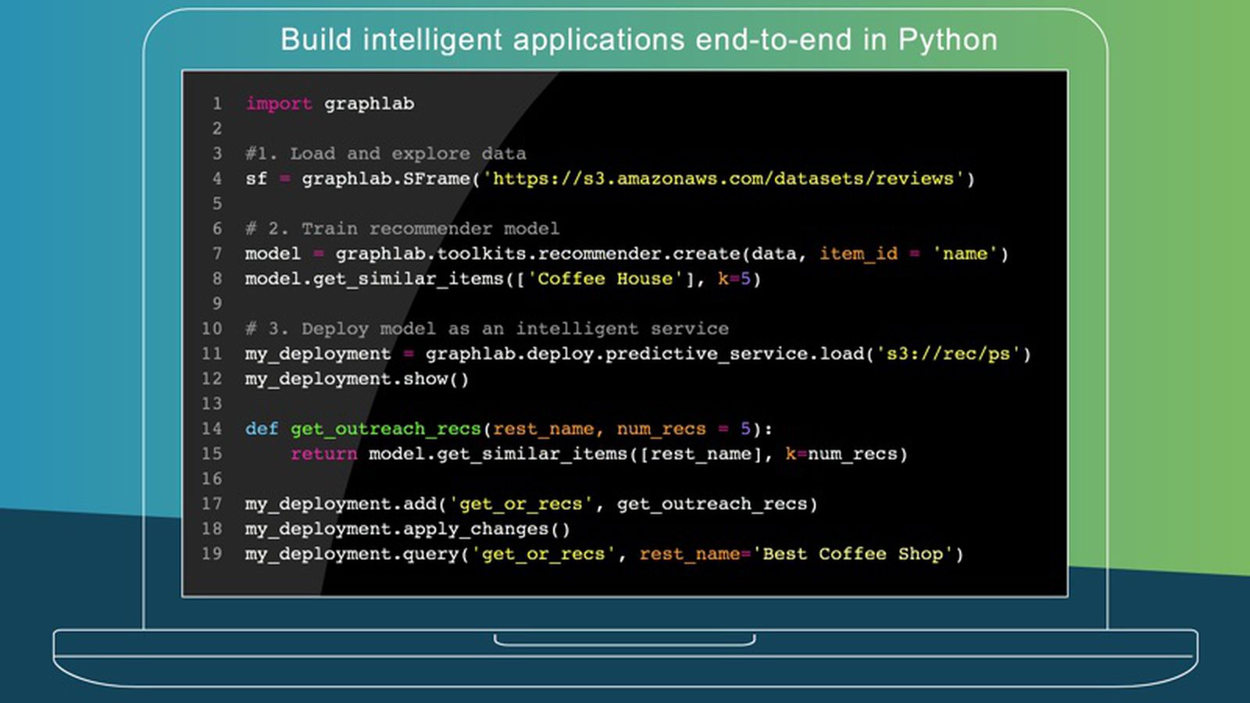Screen dimensions: 1250x703
Task: Click the green get_outreach_recs function name on line 14
Action: click(385, 429)
